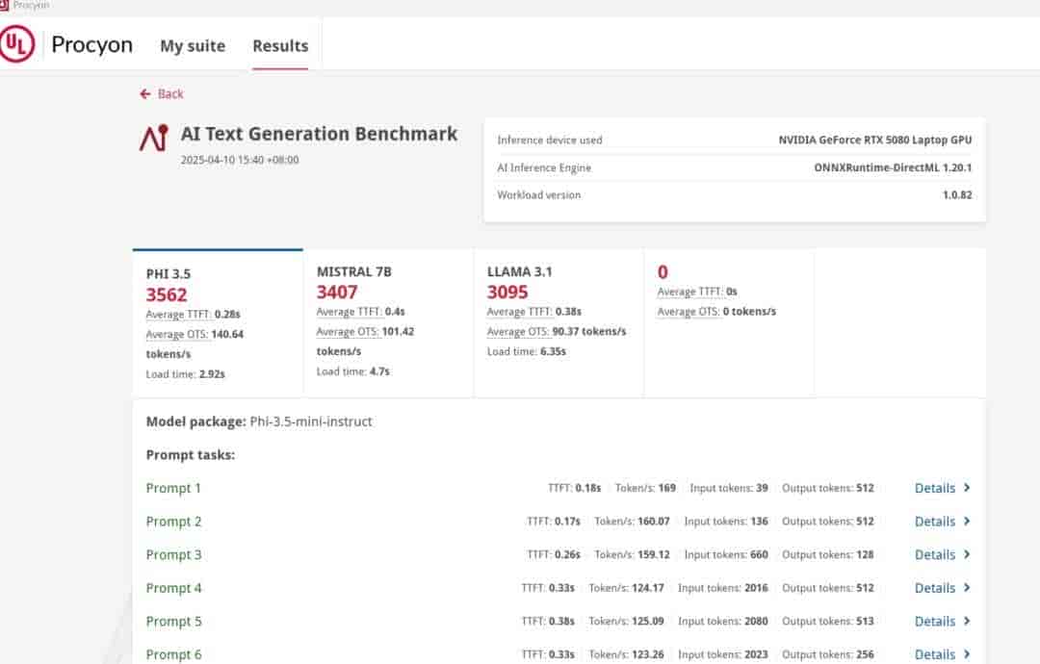Image resolution: width=1040 pixels, height=664 pixels.
Task: Select the zero-score results tab
Action: pos(729,323)
